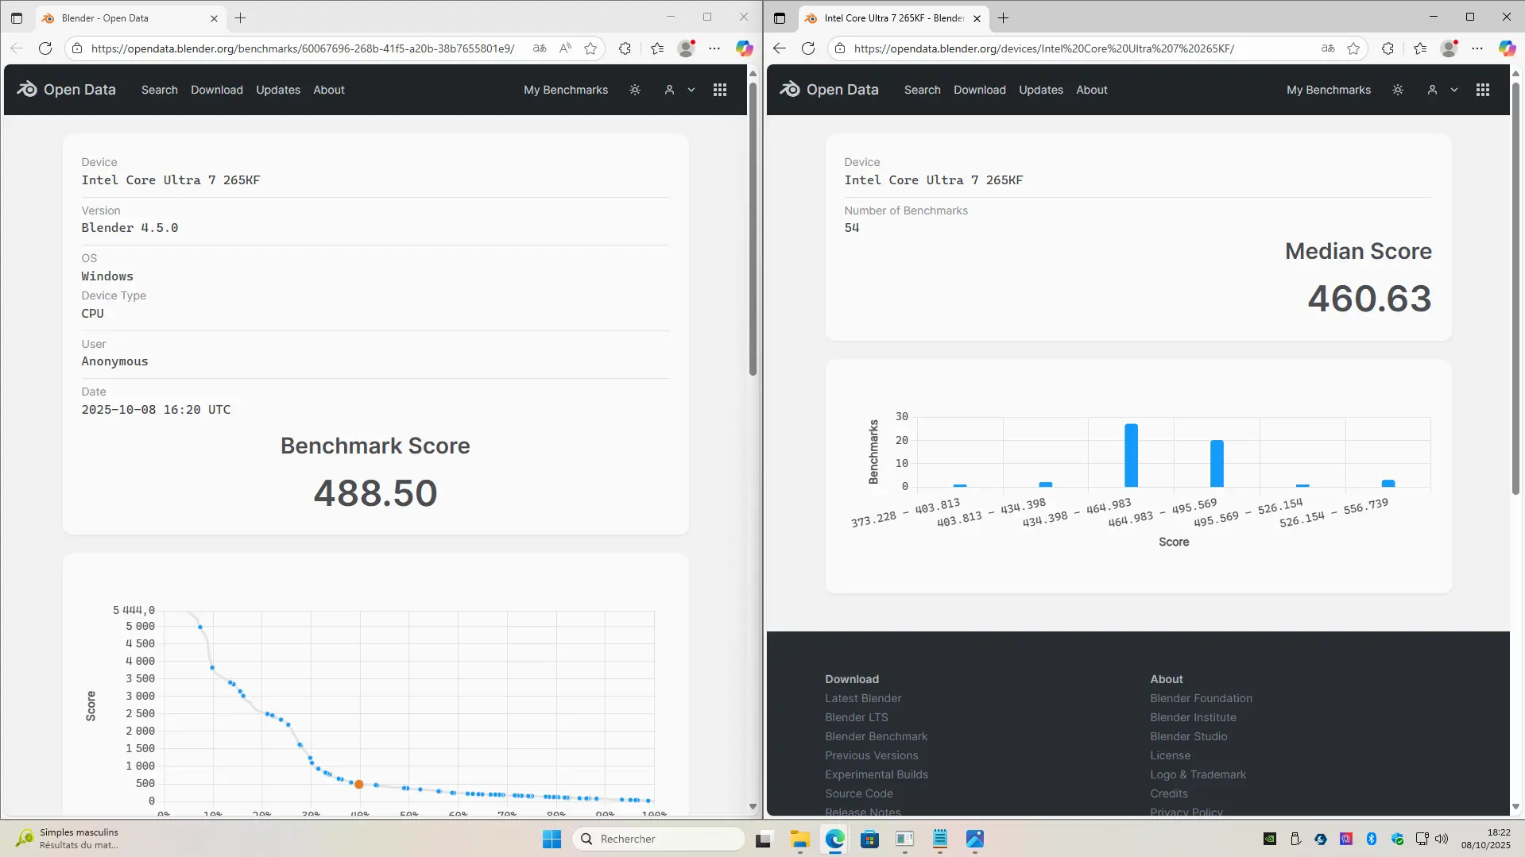Select the 'Blender - Open Data' tab
Viewport: 1525px width, 857px height.
130,17
